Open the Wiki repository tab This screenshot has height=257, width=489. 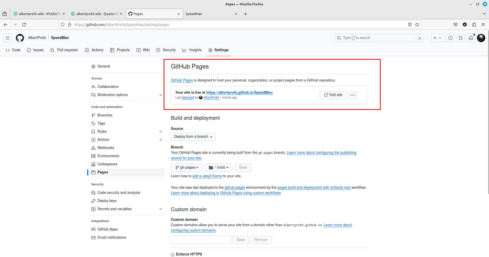[x=143, y=50]
